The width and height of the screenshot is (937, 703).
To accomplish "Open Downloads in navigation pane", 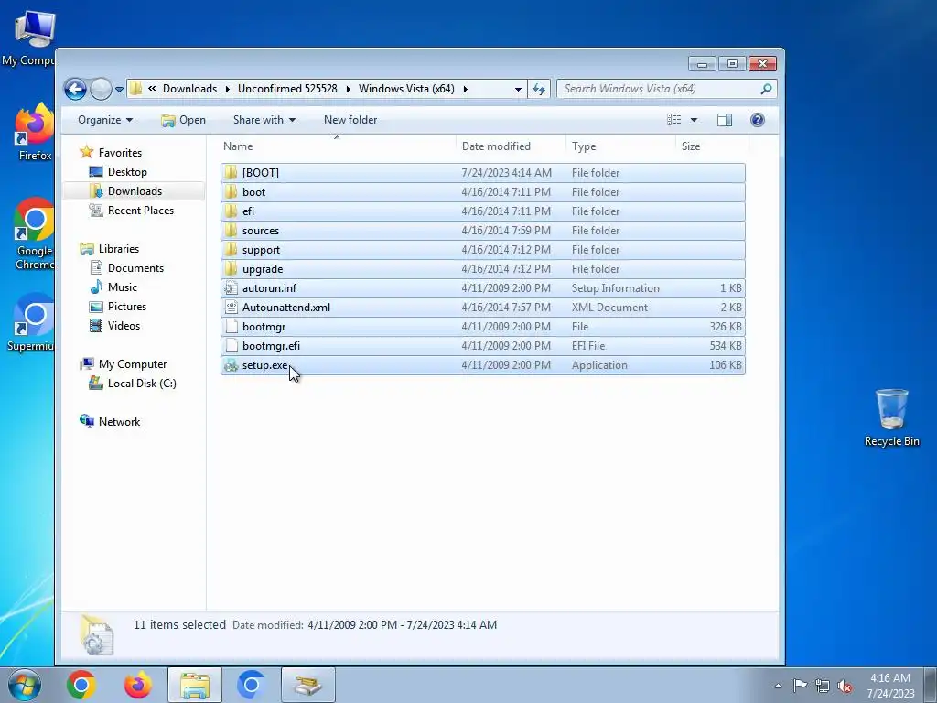I will click(135, 191).
